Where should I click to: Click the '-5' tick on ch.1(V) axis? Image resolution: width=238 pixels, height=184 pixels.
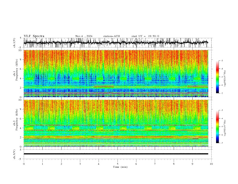[x=20, y=48]
